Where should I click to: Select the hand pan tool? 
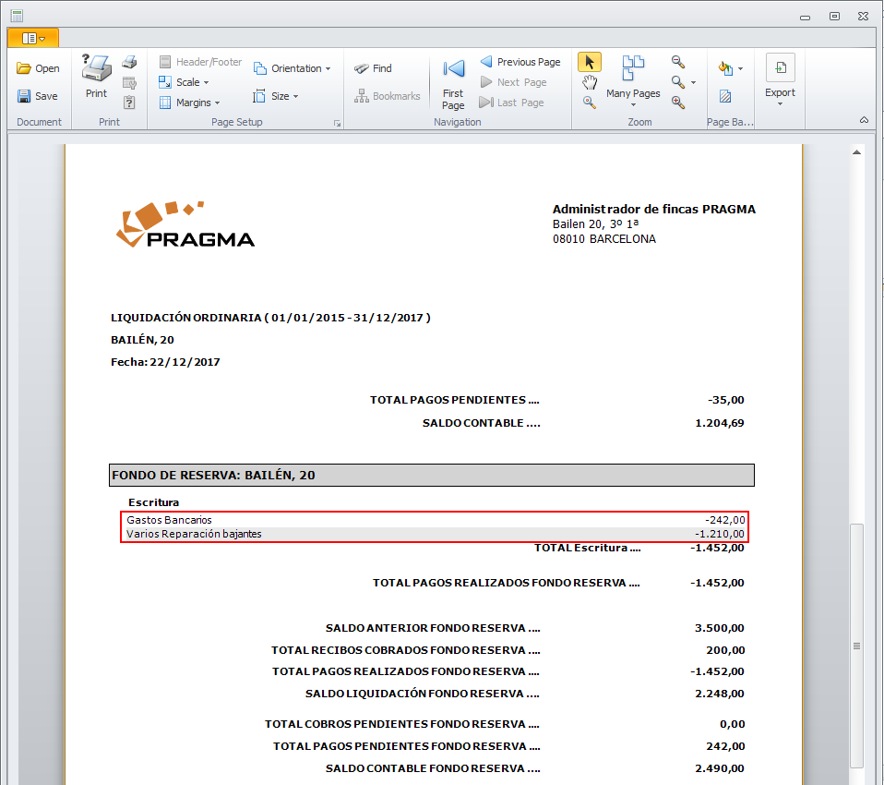590,82
